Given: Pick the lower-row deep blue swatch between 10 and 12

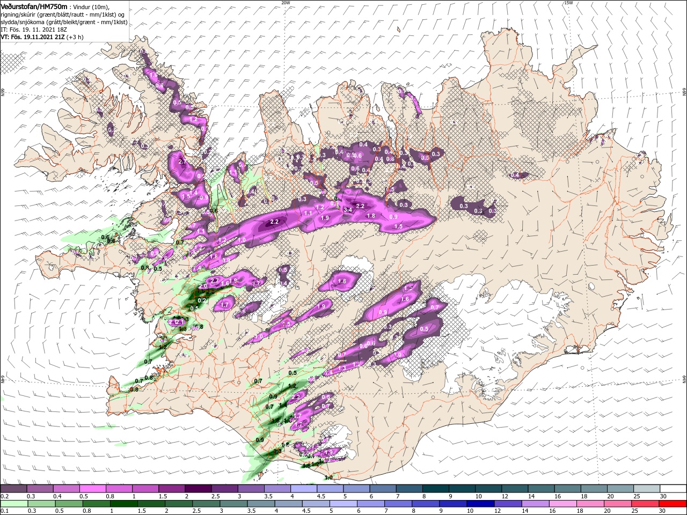Looking at the screenshot, I should point(480,503).
